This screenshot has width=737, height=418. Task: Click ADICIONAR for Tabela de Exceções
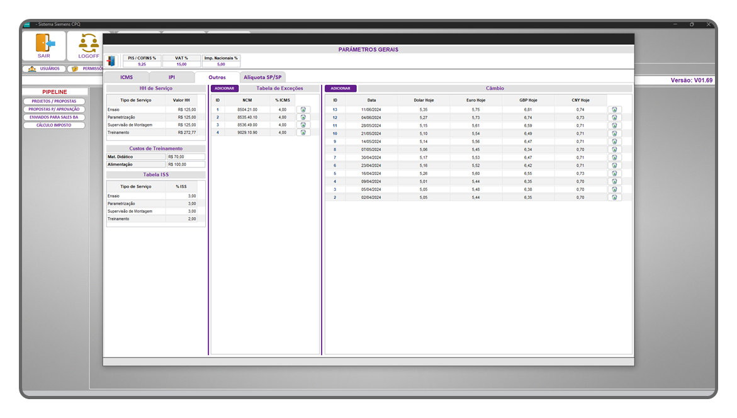tap(225, 88)
